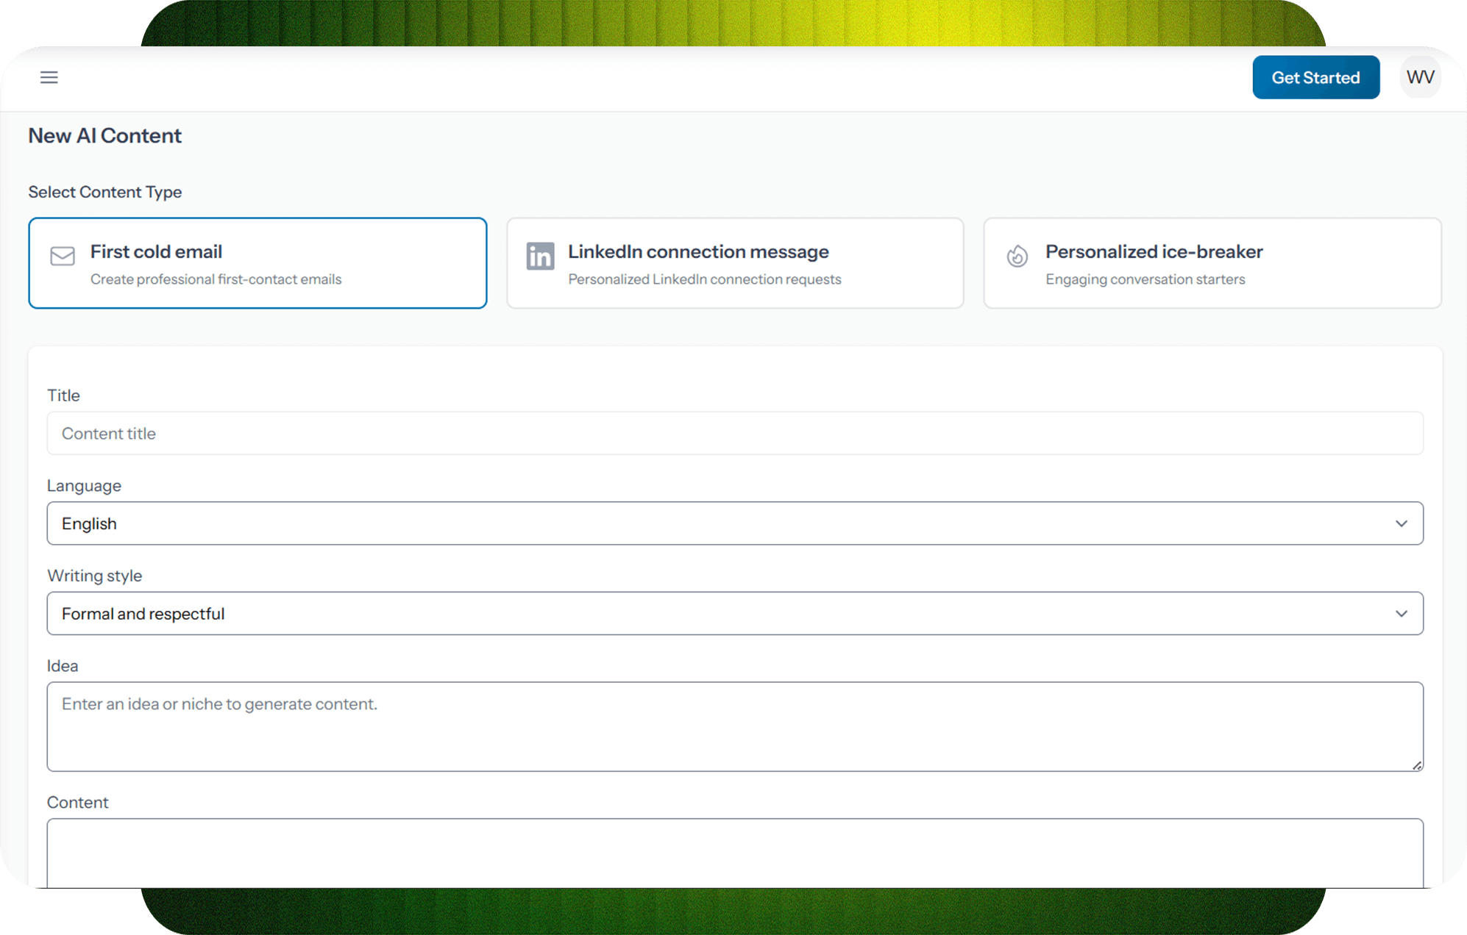Click the LinkedIn logo icon
This screenshot has height=935, width=1467.
(x=540, y=257)
